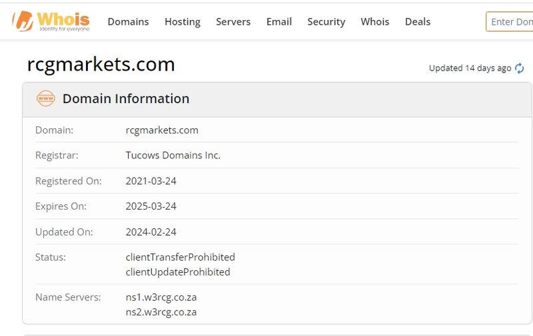Click the Domain: label
533x336 pixels.
point(54,130)
